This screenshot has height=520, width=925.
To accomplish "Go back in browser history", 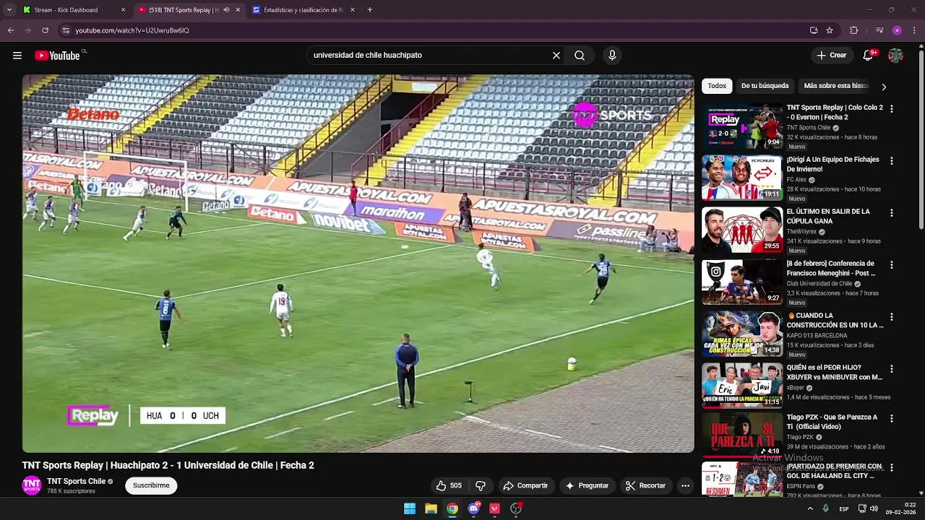I will click(10, 30).
